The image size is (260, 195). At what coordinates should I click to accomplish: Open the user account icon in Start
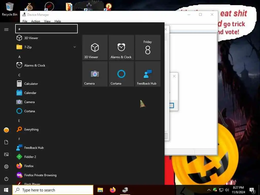point(6,130)
